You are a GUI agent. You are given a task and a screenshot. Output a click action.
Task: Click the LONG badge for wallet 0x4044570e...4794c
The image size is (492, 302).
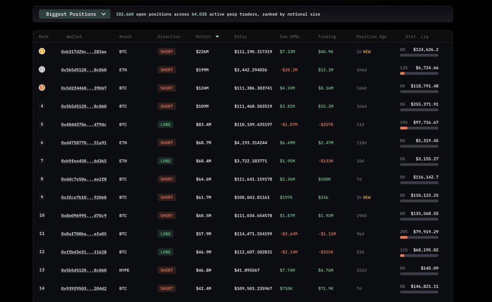(x=165, y=125)
